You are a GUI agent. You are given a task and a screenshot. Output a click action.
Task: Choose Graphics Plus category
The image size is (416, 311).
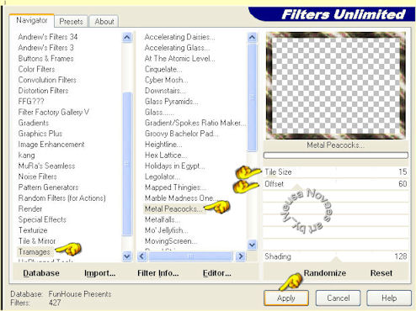pyautogui.click(x=40, y=134)
